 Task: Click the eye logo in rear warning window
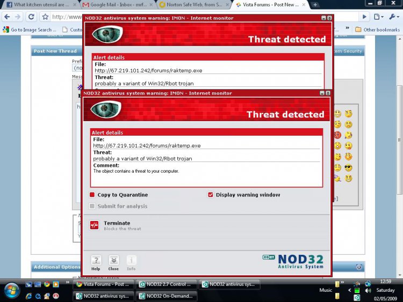(107, 34)
